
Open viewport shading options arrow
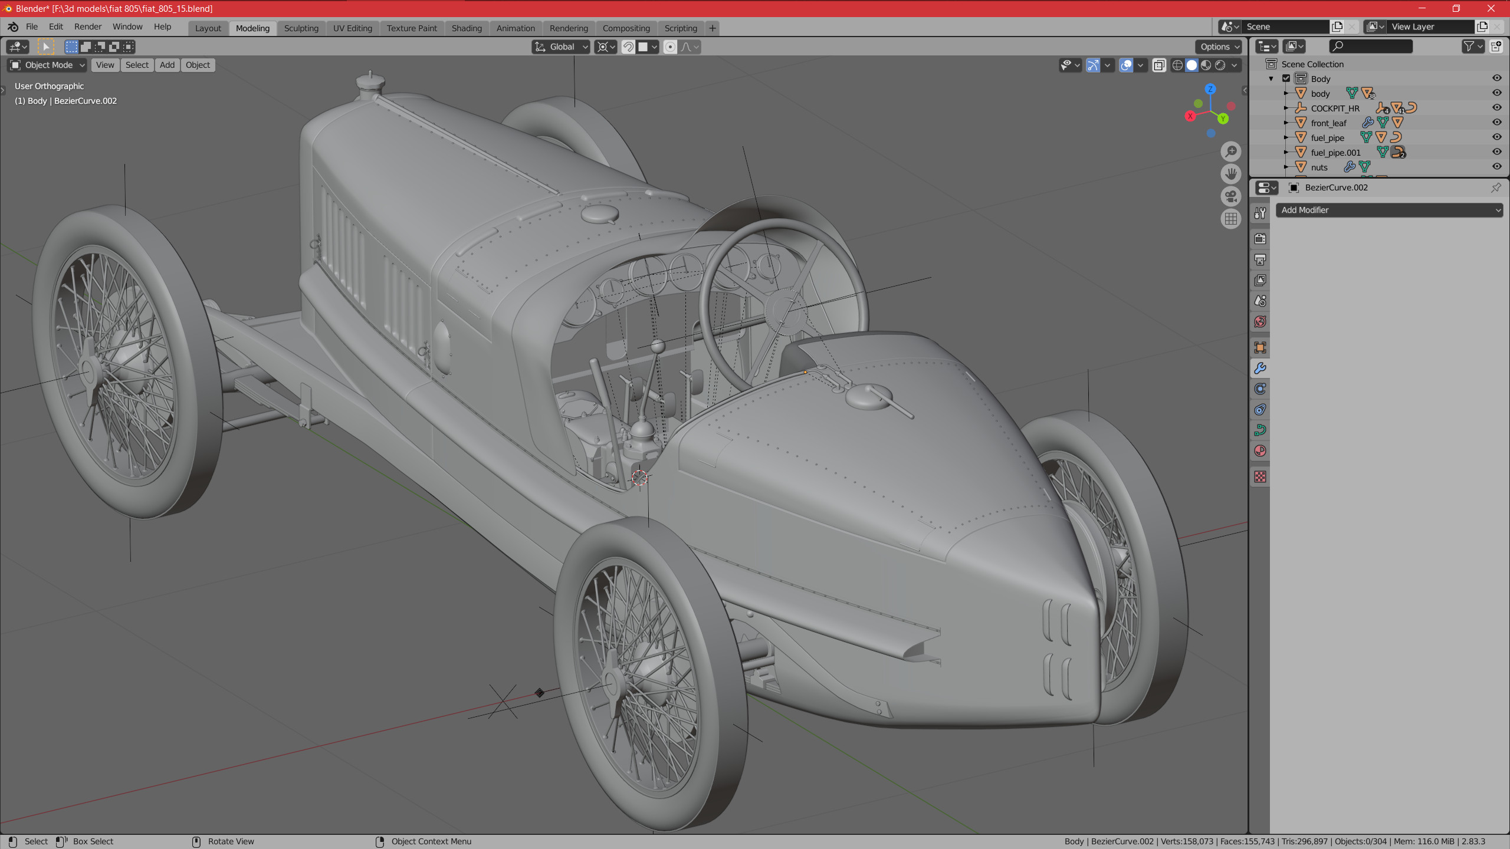pos(1235,65)
